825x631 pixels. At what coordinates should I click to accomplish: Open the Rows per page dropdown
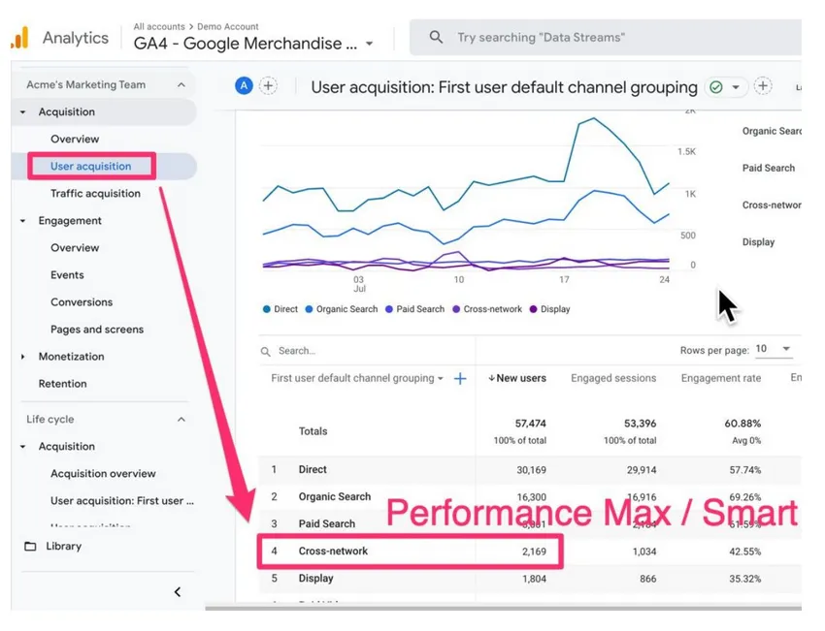[x=774, y=349]
